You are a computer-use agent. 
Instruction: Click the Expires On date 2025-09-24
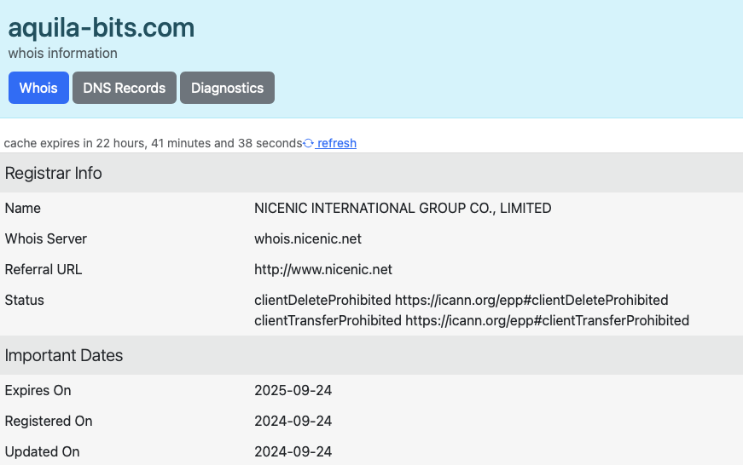point(293,390)
